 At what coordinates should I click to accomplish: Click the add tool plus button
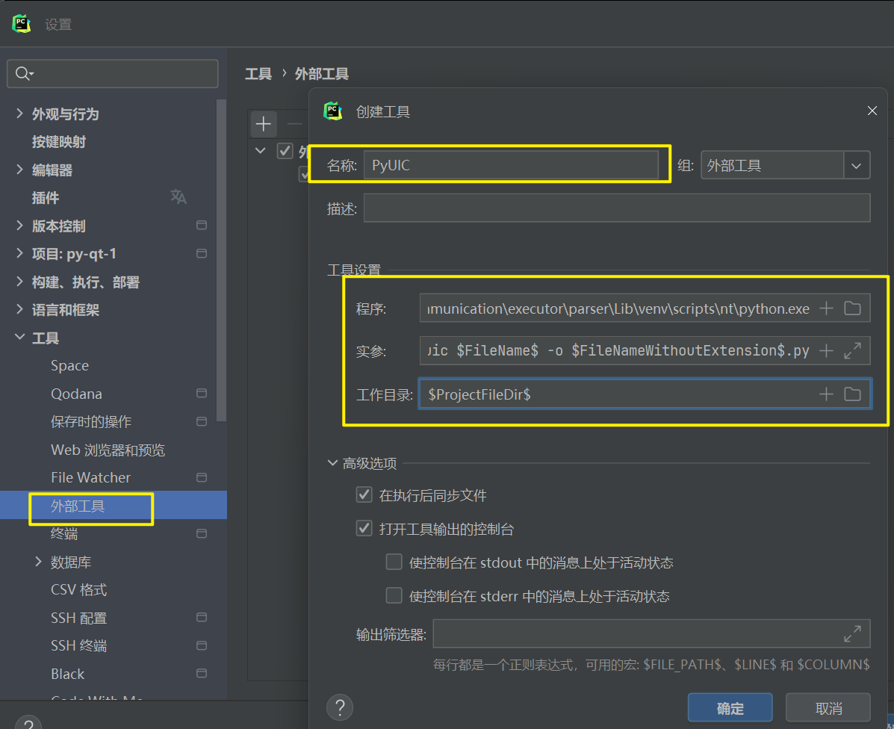pyautogui.click(x=263, y=124)
